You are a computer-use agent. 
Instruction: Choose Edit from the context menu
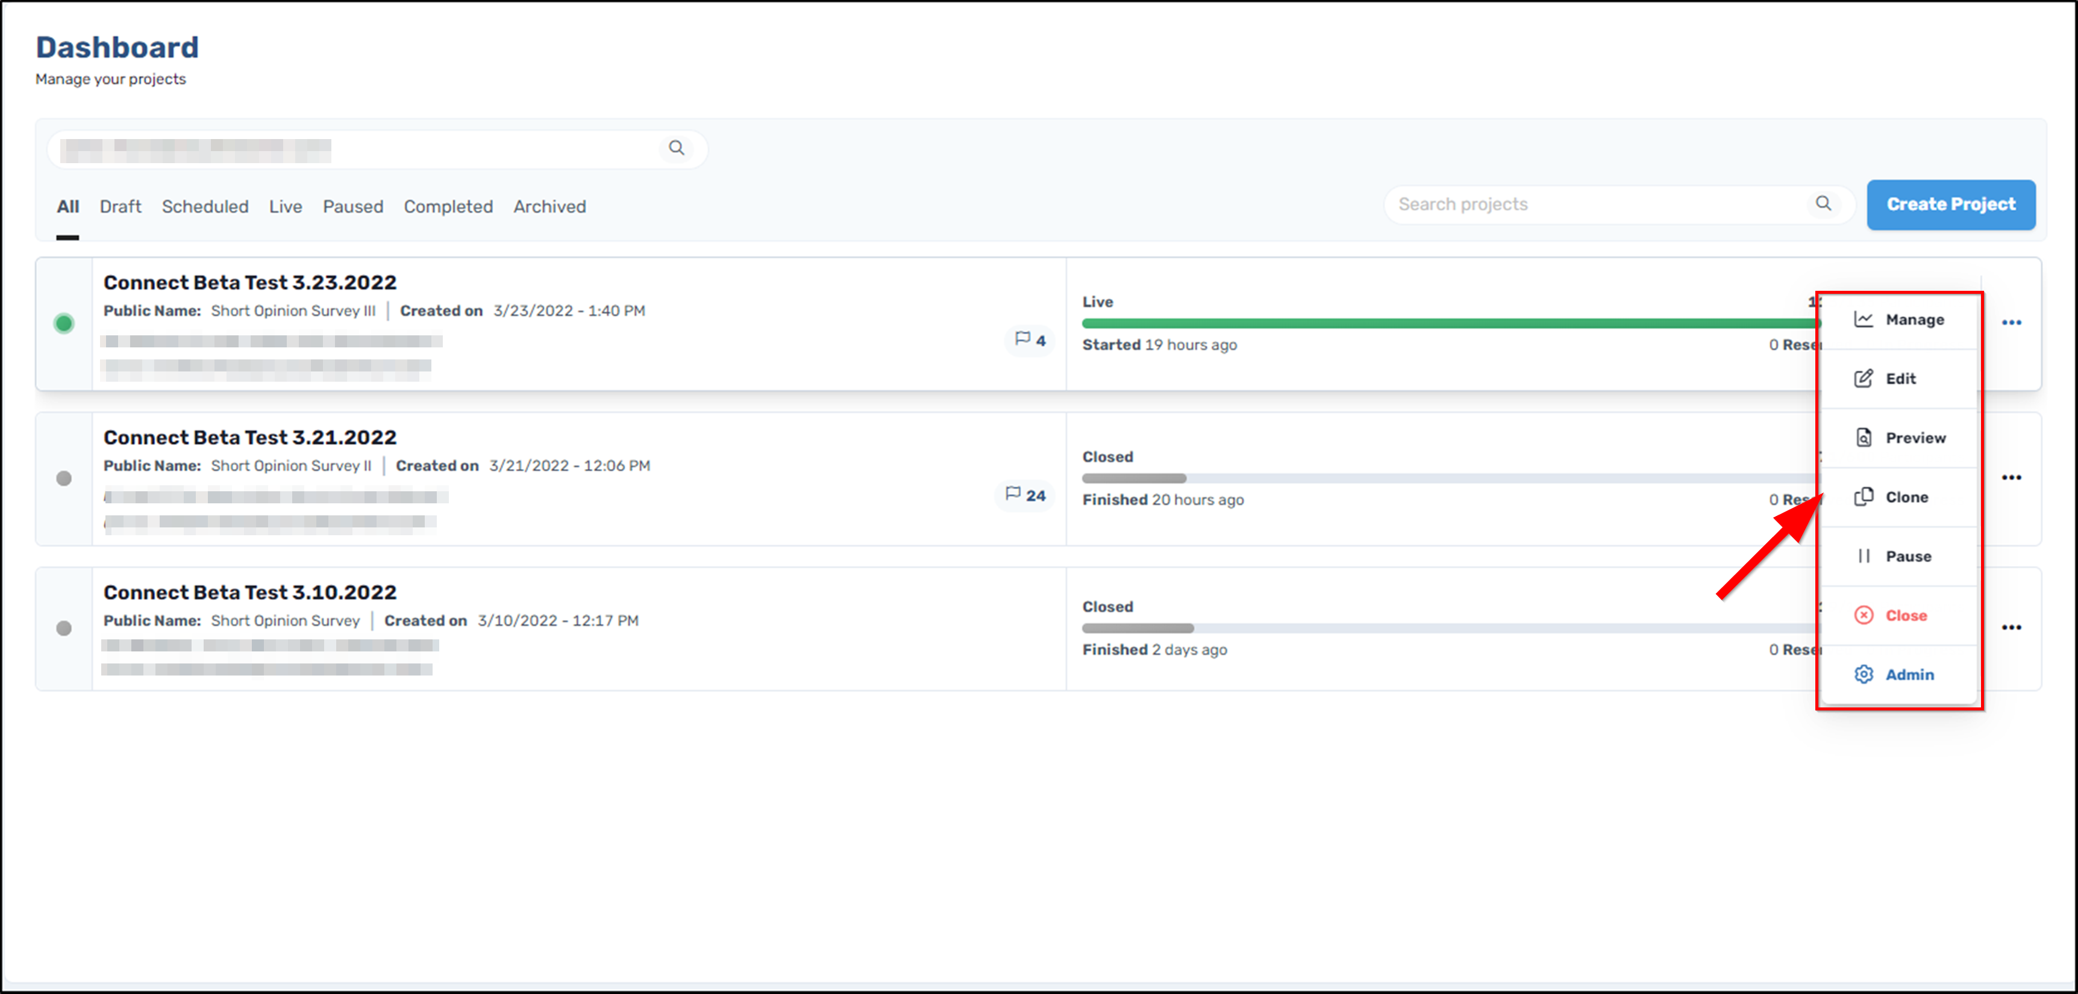[x=1900, y=378]
